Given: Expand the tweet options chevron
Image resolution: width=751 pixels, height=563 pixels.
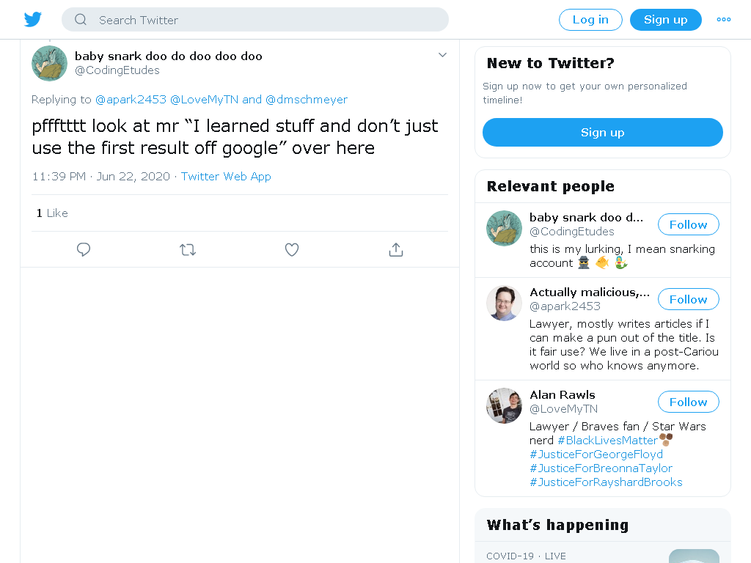Looking at the screenshot, I should click(x=442, y=55).
